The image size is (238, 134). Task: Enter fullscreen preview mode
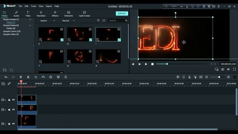pos(235,69)
